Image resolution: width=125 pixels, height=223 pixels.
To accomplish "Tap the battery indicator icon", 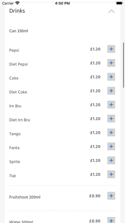I will 120,3.
